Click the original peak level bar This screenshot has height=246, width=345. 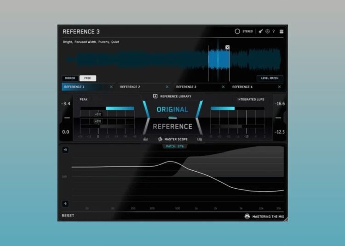120,108
